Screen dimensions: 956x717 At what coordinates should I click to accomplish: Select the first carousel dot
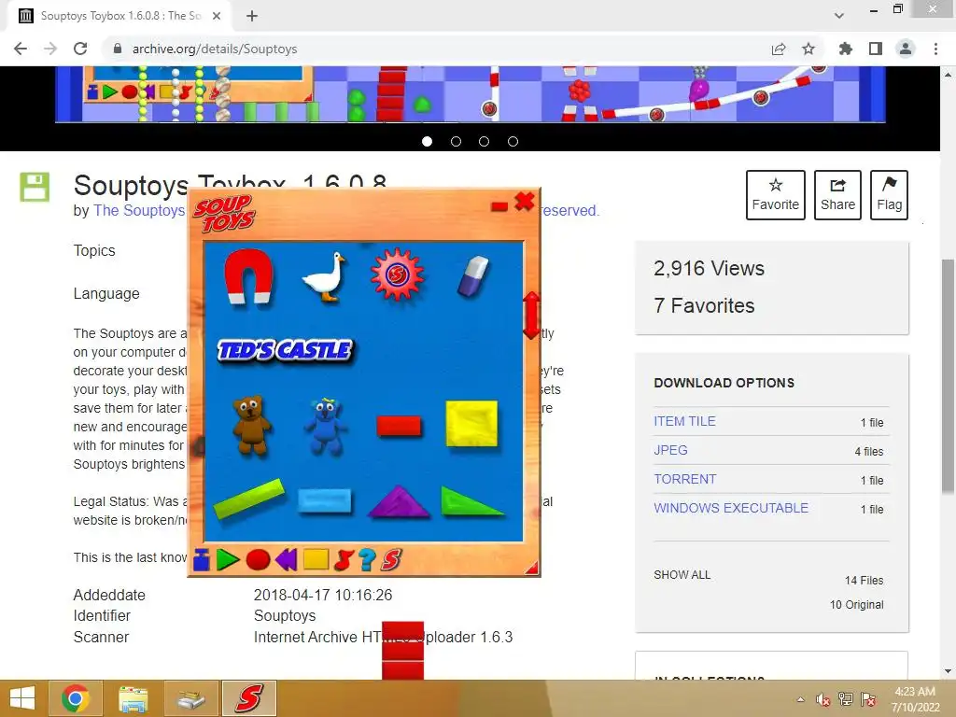pyautogui.click(x=428, y=142)
